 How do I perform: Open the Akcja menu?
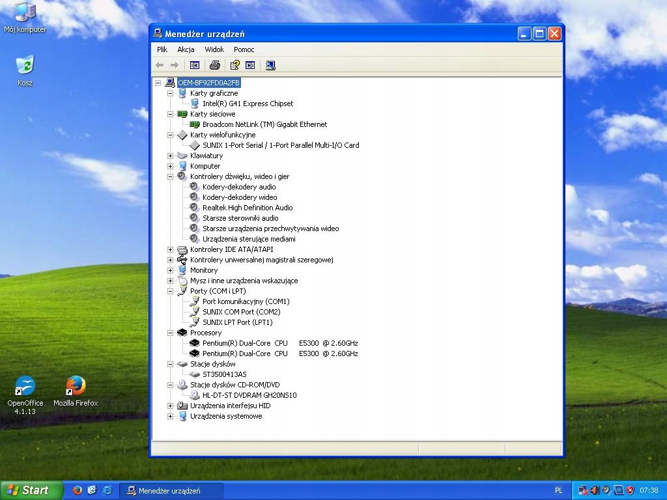(x=186, y=49)
